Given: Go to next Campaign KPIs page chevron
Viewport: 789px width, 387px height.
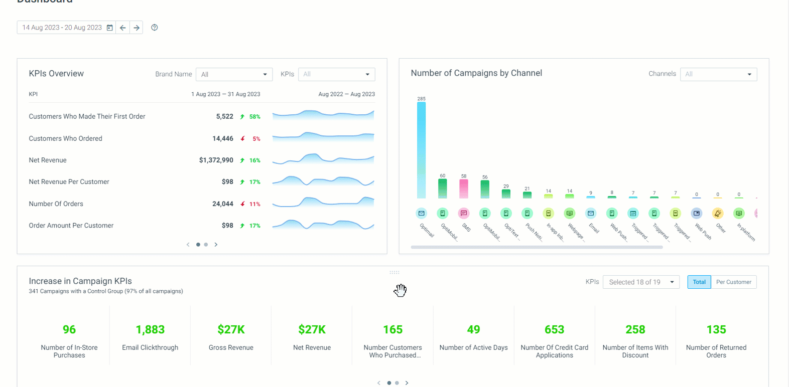Looking at the screenshot, I should coord(407,383).
